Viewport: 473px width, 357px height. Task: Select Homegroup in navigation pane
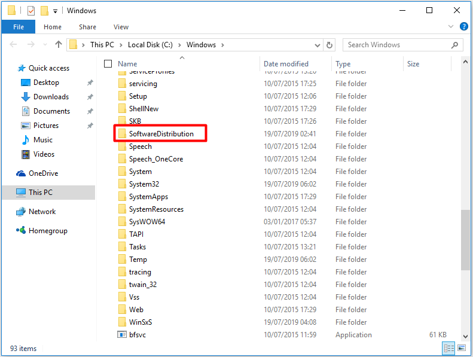tap(48, 231)
